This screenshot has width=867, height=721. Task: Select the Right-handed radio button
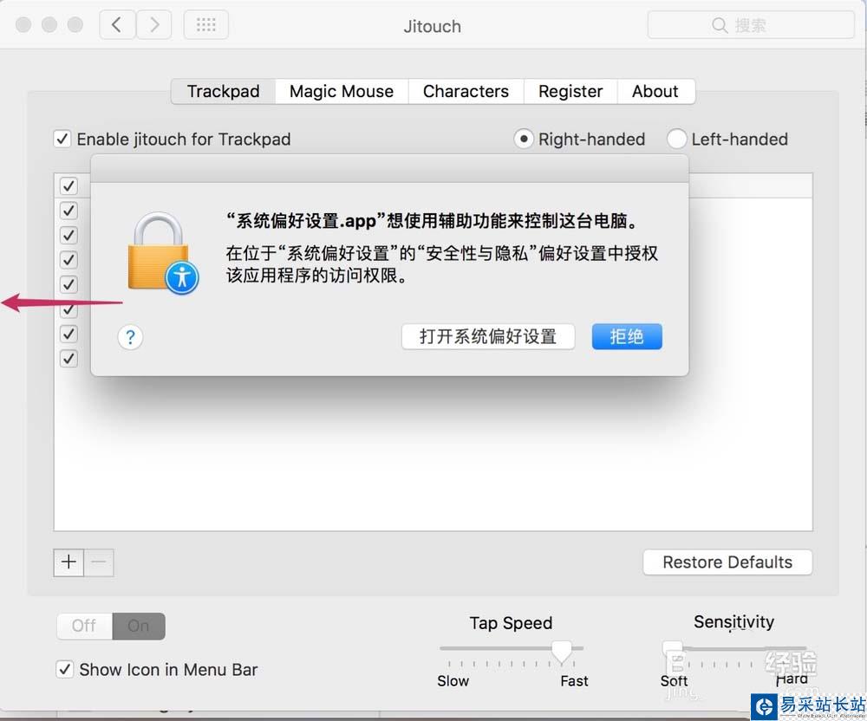(524, 139)
